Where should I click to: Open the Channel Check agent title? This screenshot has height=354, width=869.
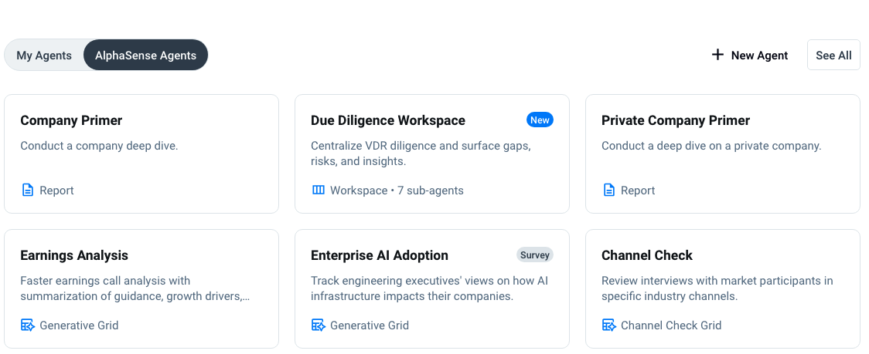coord(647,255)
